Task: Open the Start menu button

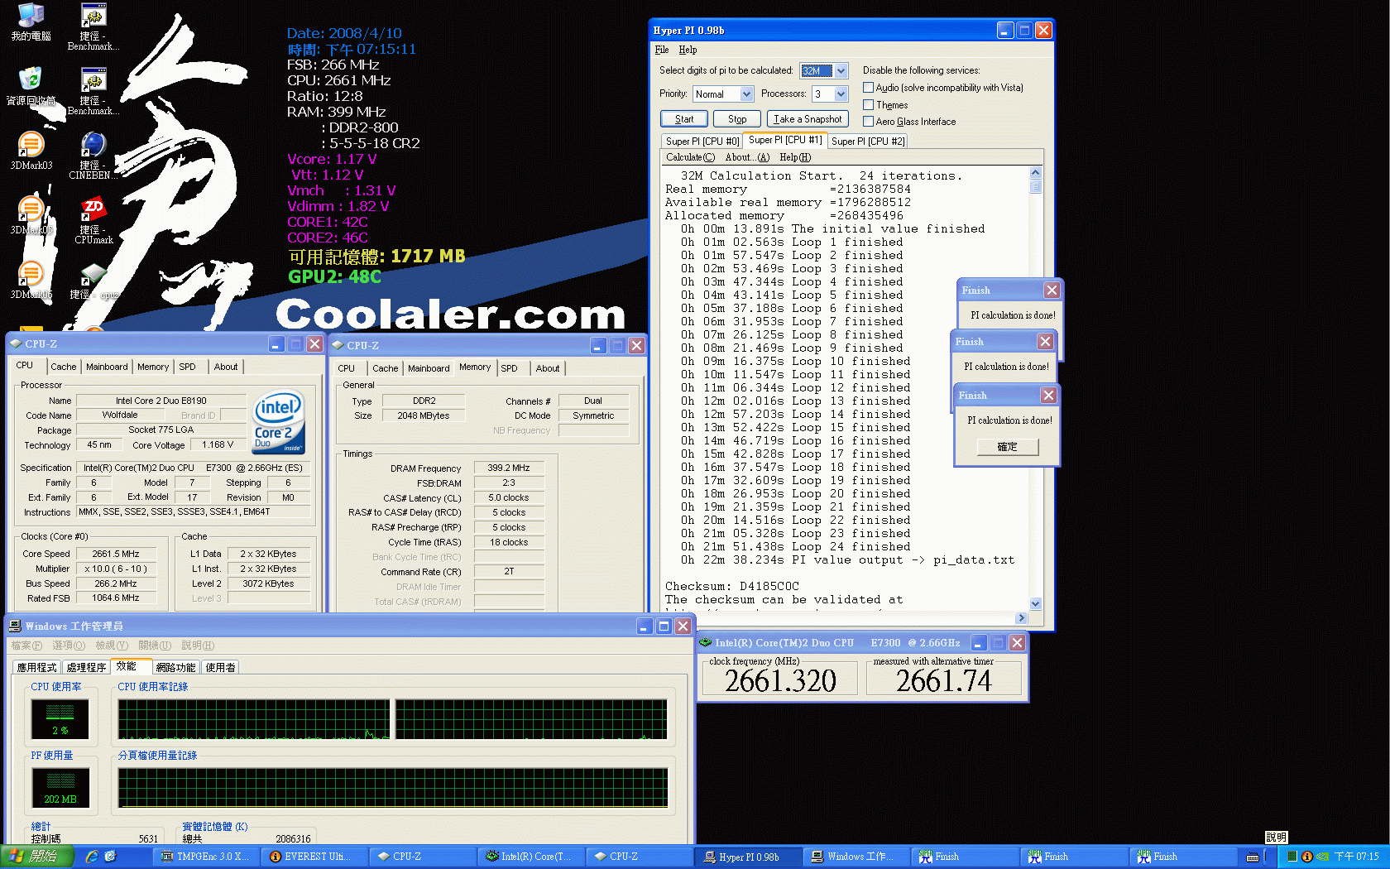Action: [37, 857]
